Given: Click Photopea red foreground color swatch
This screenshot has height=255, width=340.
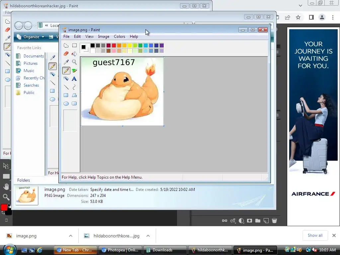Looking at the screenshot, I should (4, 208).
